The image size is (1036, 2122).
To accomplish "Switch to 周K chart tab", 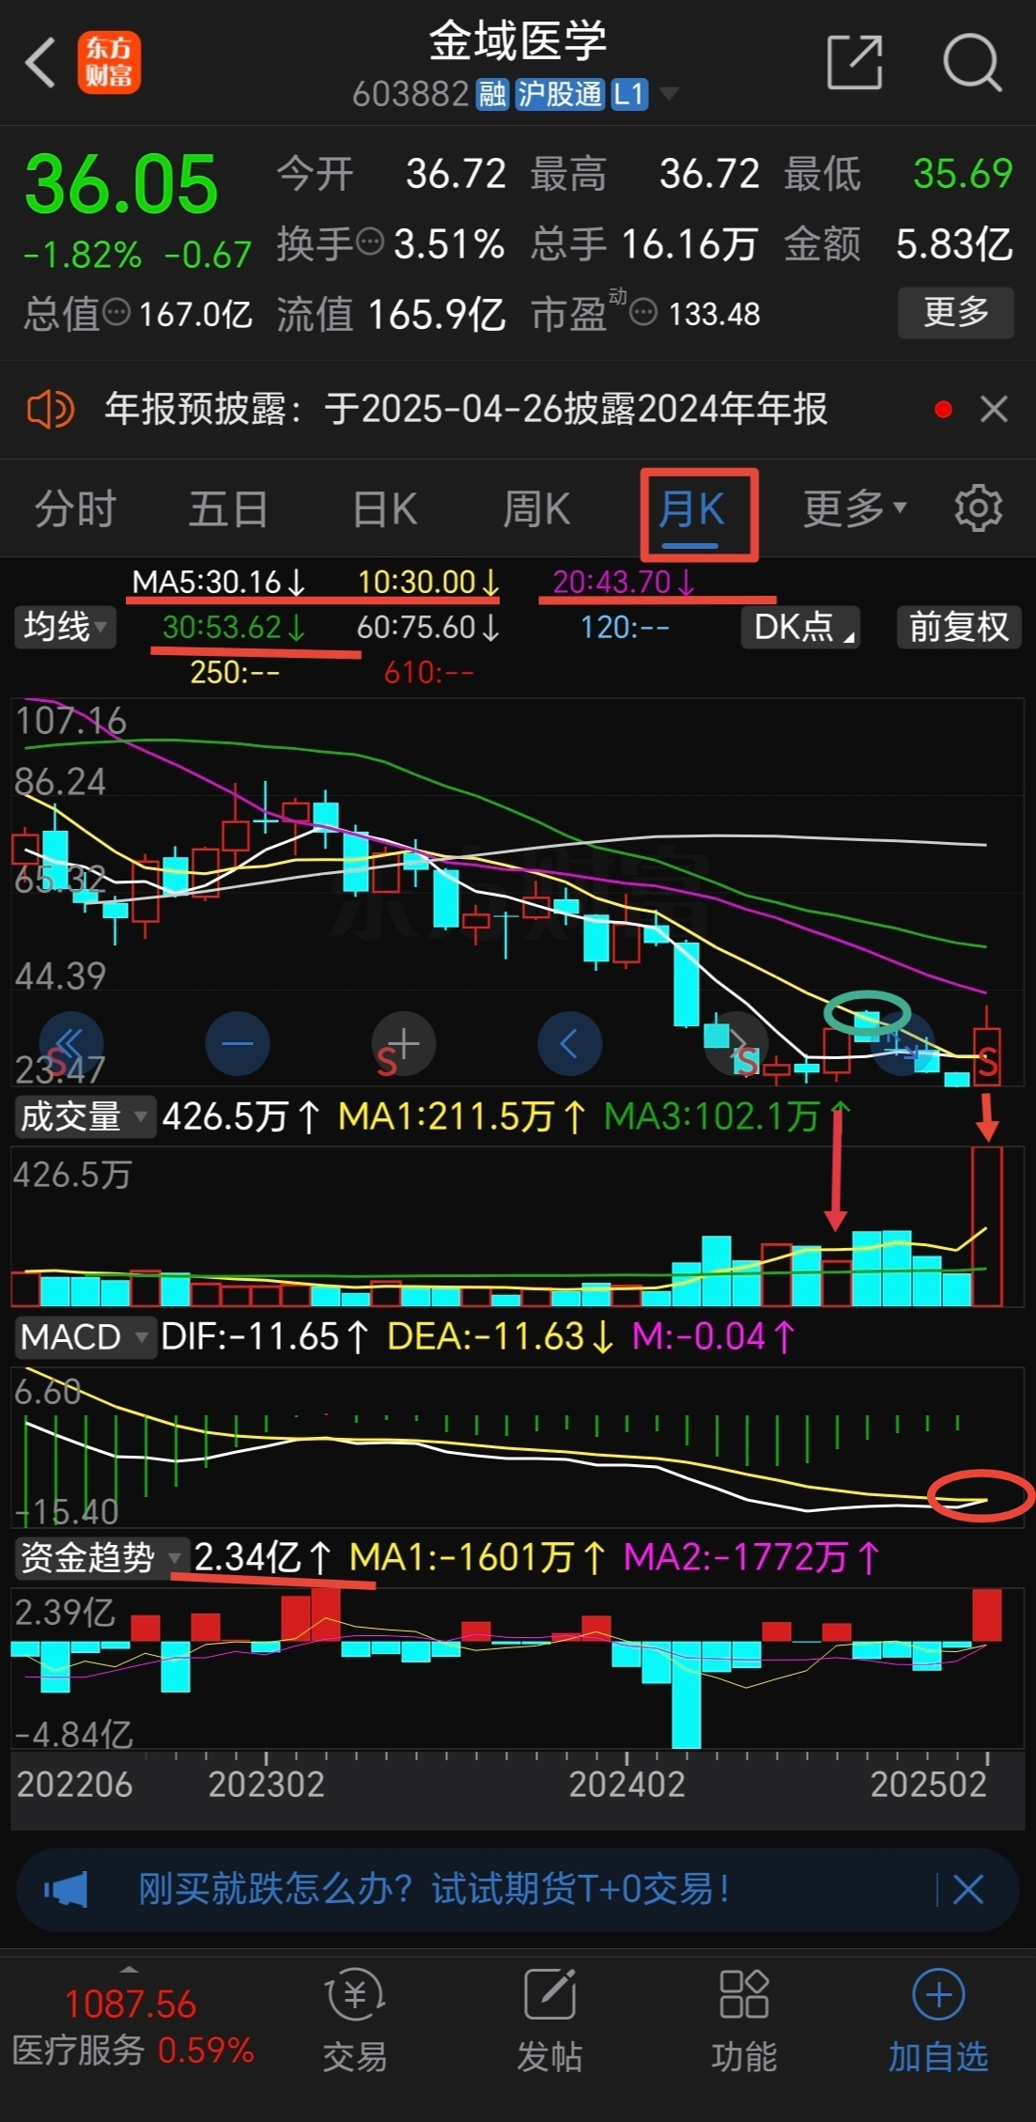I will (536, 509).
